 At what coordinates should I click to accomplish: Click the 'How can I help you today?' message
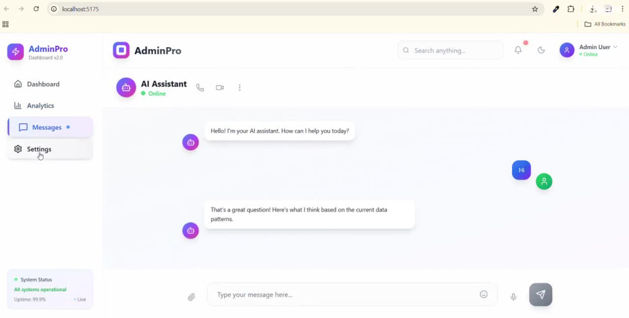[280, 131]
